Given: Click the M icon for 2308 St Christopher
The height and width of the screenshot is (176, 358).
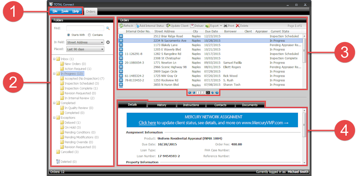Looking at the screenshot, I should coord(121,58).
